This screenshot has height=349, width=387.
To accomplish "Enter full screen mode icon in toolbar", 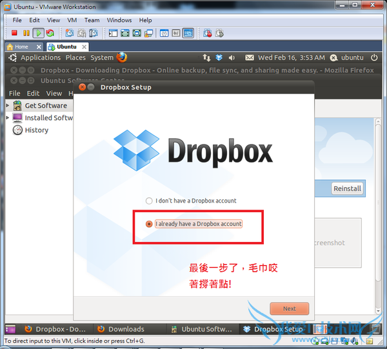I will (x=137, y=33).
